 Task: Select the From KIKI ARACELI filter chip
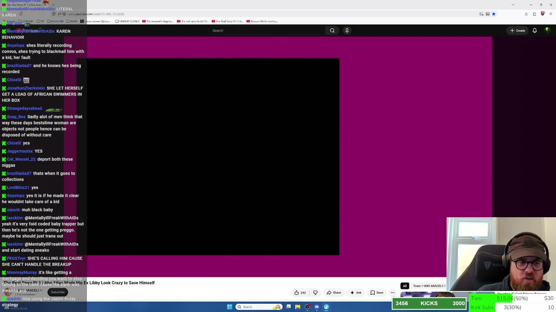(429, 286)
